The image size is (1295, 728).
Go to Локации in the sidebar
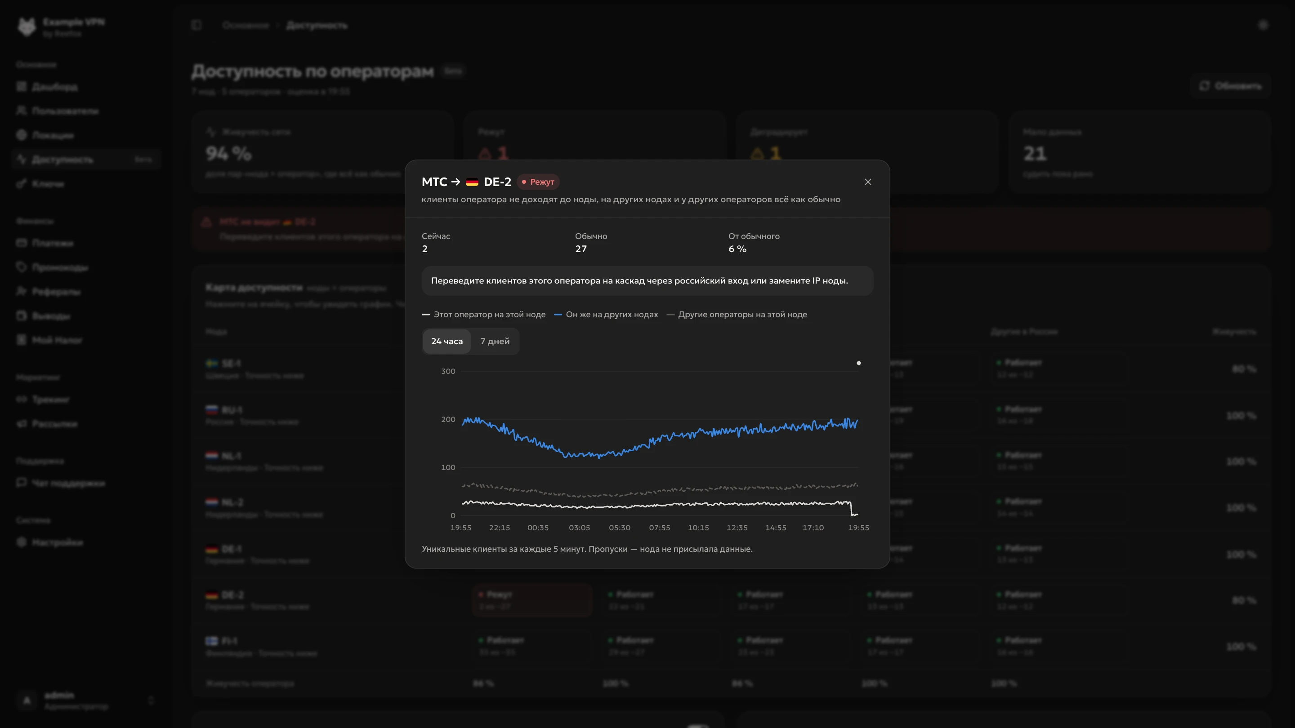(85, 135)
